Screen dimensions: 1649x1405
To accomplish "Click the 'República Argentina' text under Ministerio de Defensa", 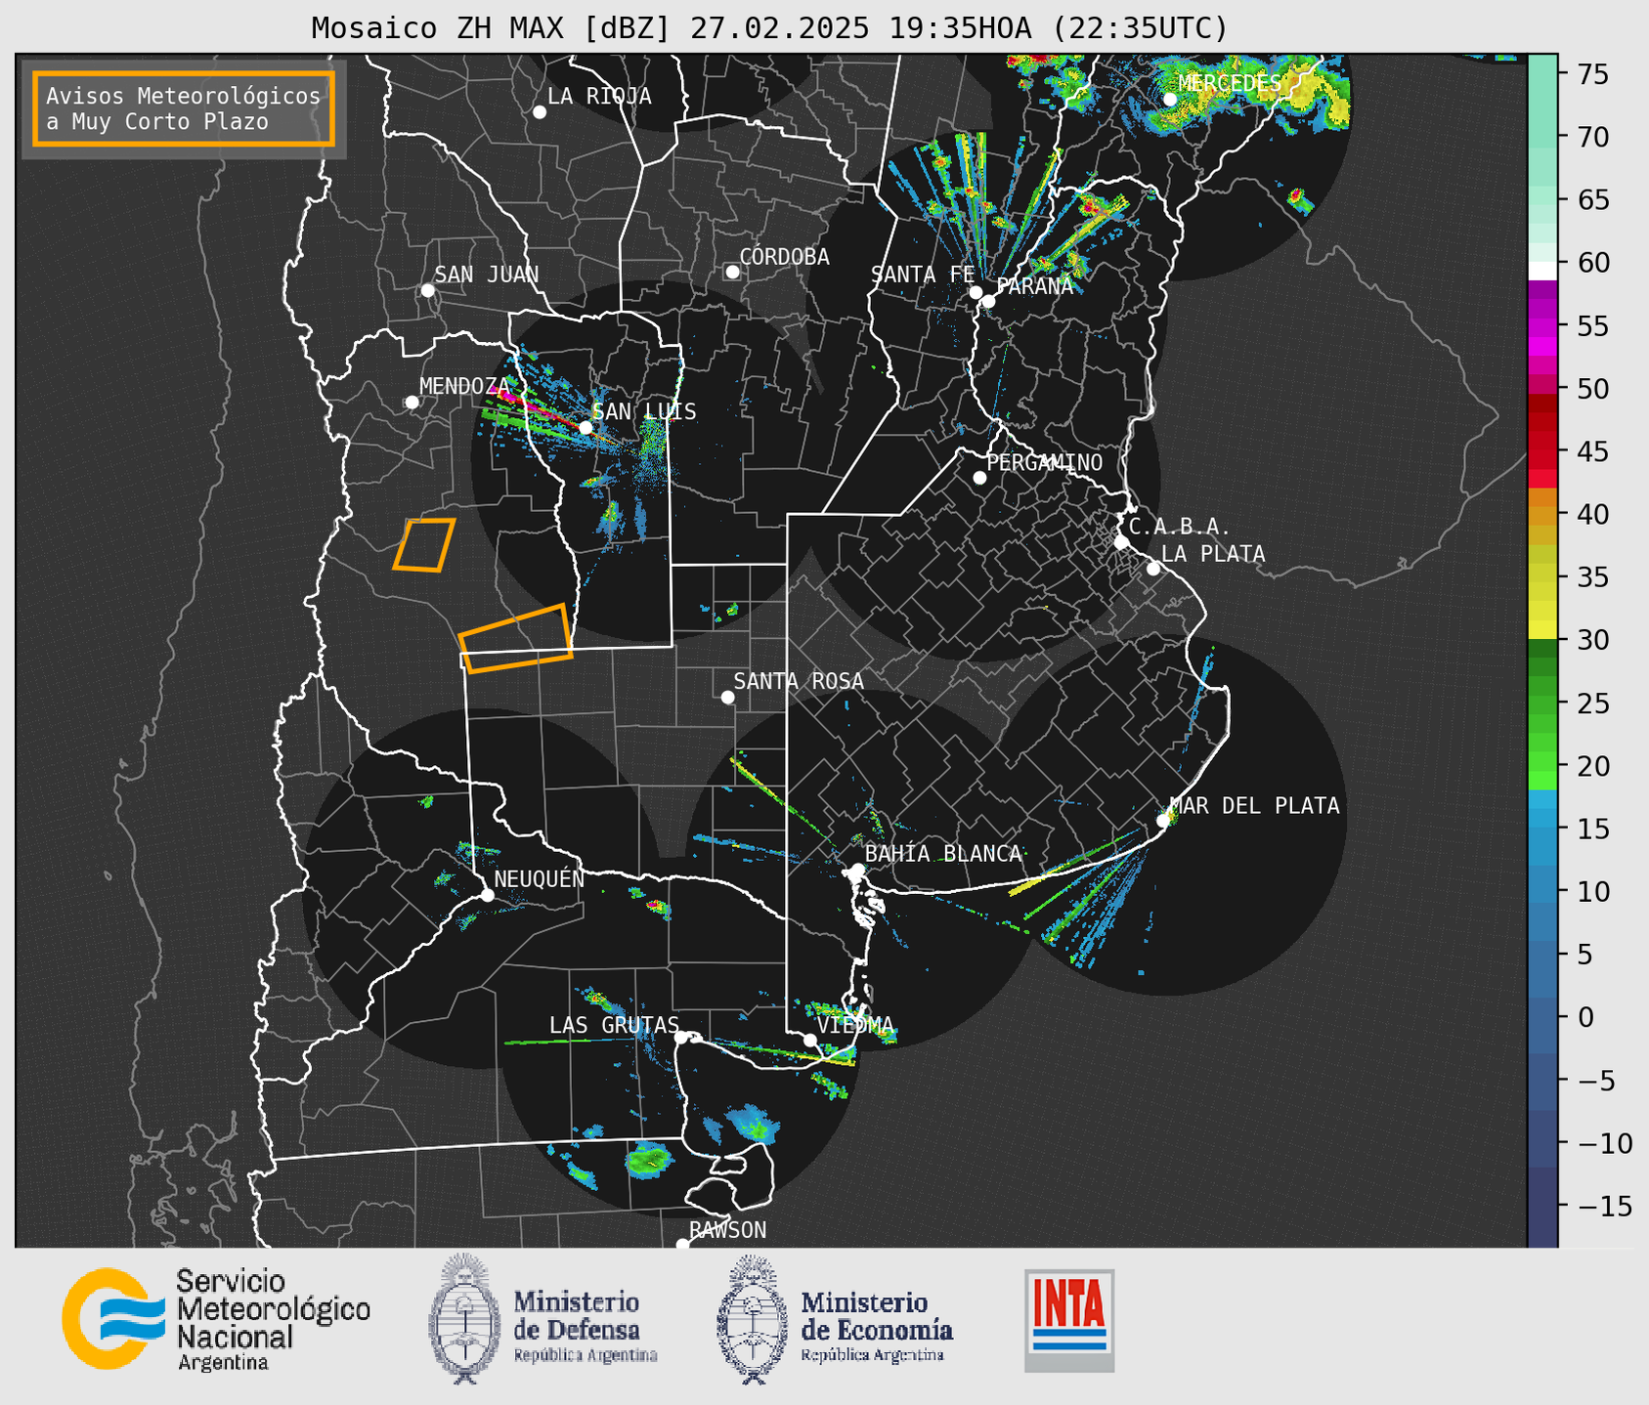I will pyautogui.click(x=586, y=1355).
